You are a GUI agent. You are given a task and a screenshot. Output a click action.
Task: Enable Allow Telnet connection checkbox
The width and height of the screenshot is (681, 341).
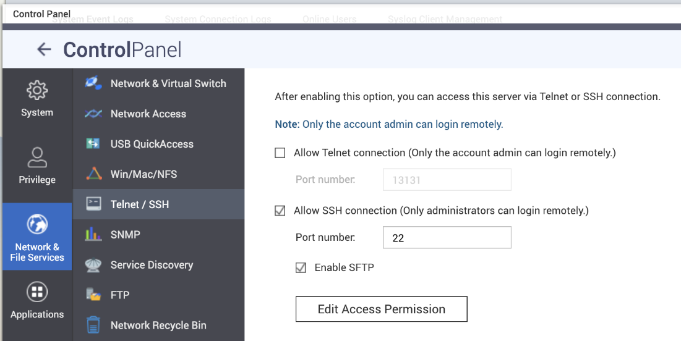coord(280,153)
